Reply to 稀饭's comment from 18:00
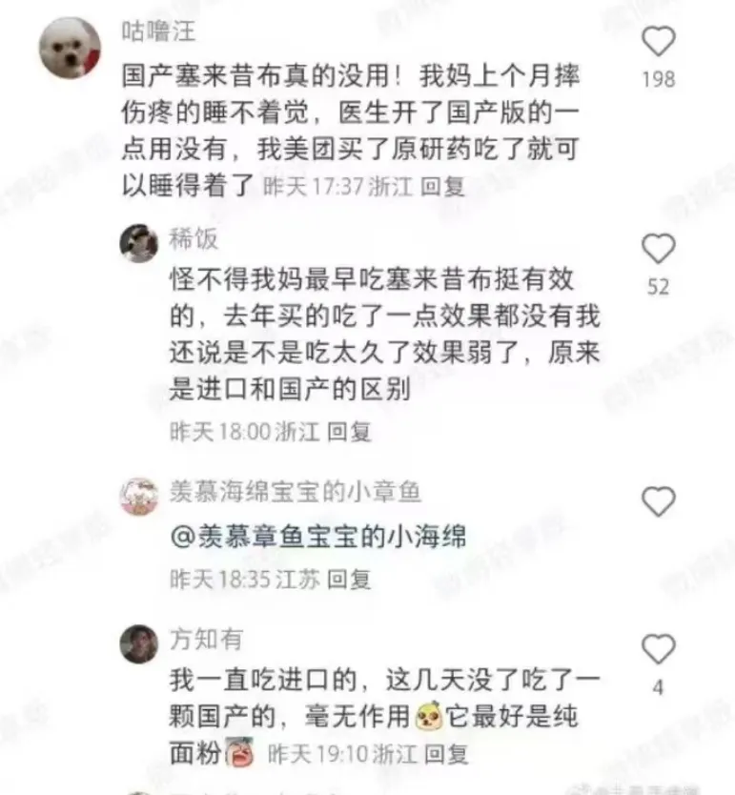Image resolution: width=735 pixels, height=795 pixels. tap(349, 432)
